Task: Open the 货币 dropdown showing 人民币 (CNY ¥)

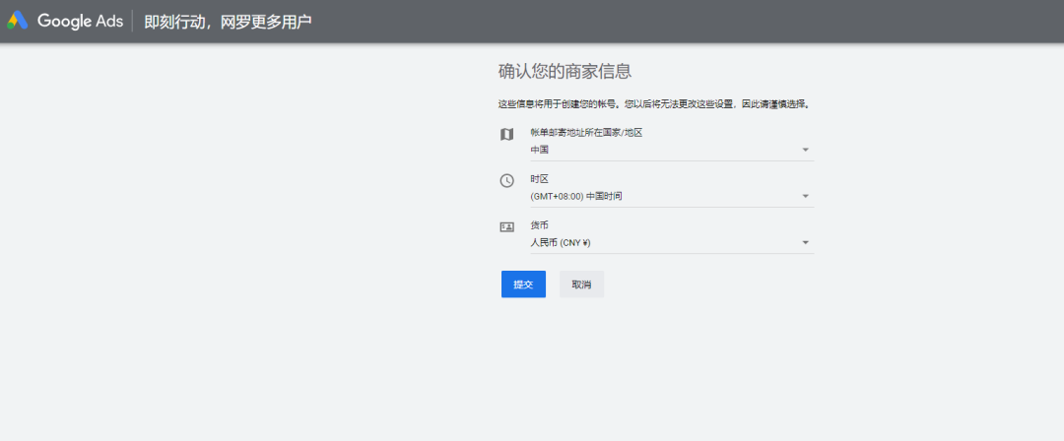Action: (672, 242)
